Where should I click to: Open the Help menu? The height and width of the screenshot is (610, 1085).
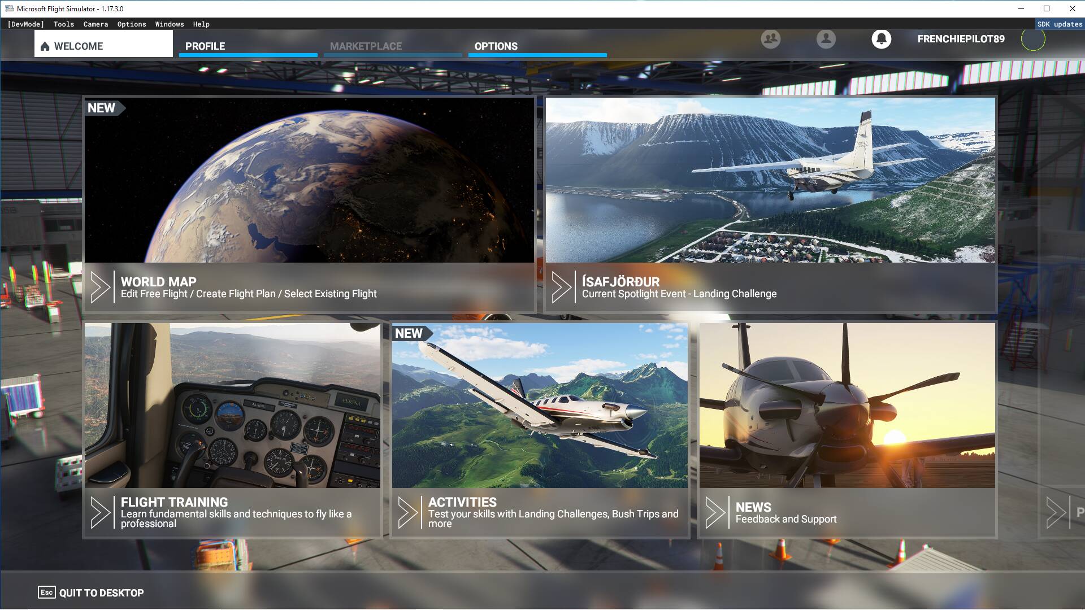tap(201, 24)
